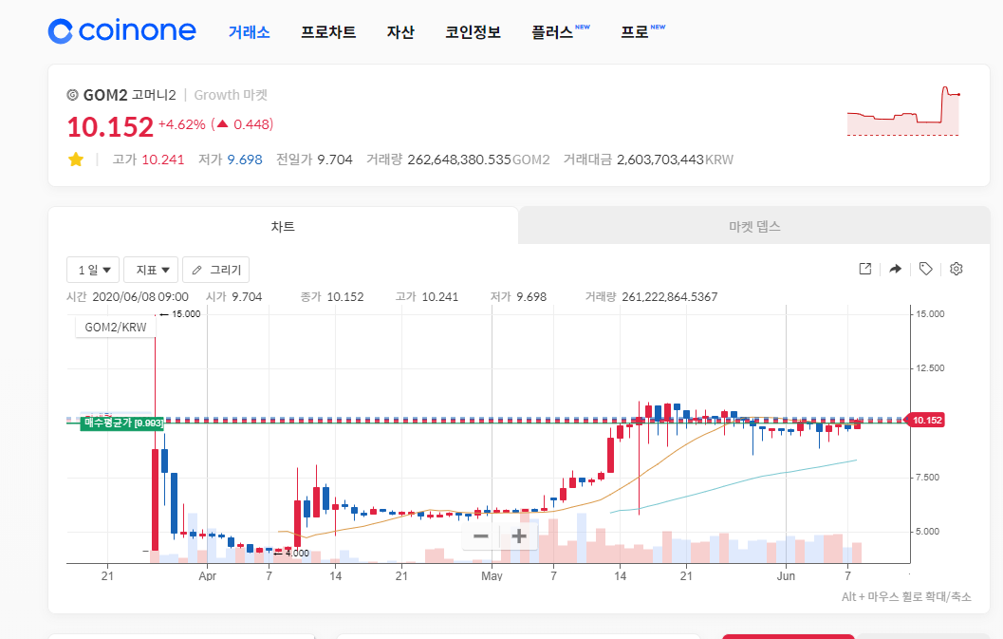Click the 시간 2020/06/08 09:00 readout
1003x639 pixels.
click(127, 297)
